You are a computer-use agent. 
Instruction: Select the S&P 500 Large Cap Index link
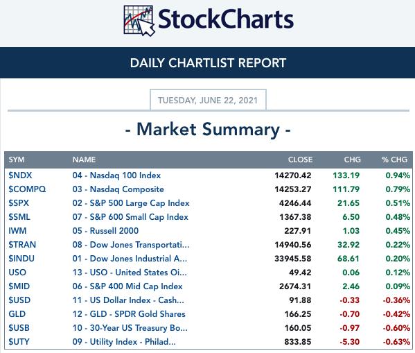131,203
